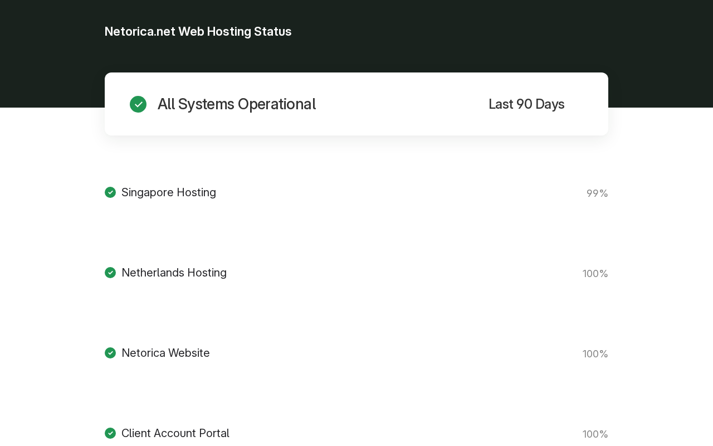Click the Netorica Website status check icon
This screenshot has height=446, width=713.
tap(110, 353)
